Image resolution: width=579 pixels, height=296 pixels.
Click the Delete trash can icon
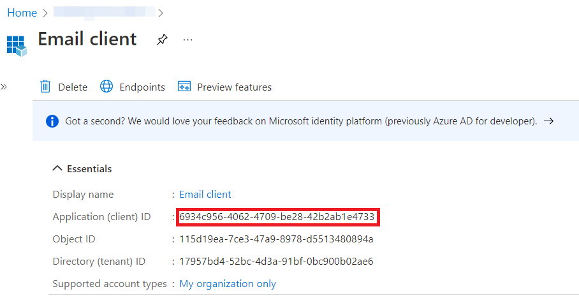pos(45,87)
